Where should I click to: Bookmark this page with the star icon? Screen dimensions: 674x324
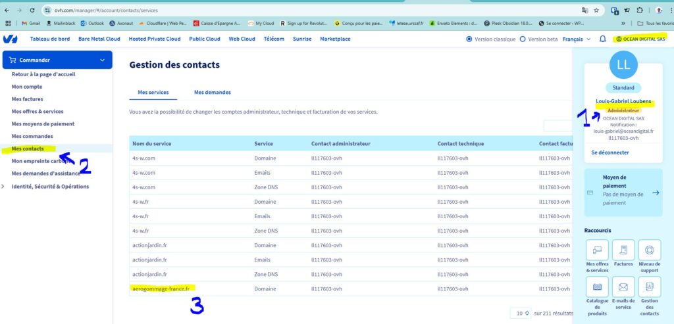click(596, 10)
